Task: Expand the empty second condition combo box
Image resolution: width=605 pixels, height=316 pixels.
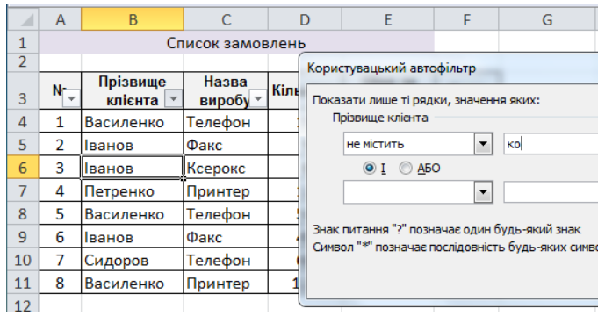Action: tap(483, 191)
